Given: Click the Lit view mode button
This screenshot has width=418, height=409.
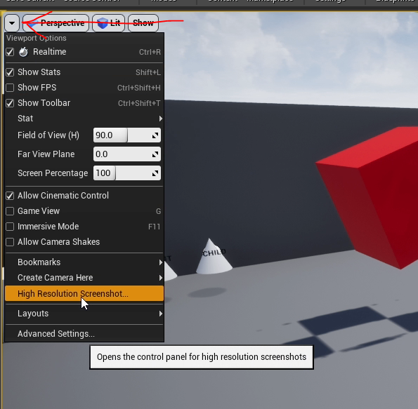Looking at the screenshot, I should click(x=108, y=23).
